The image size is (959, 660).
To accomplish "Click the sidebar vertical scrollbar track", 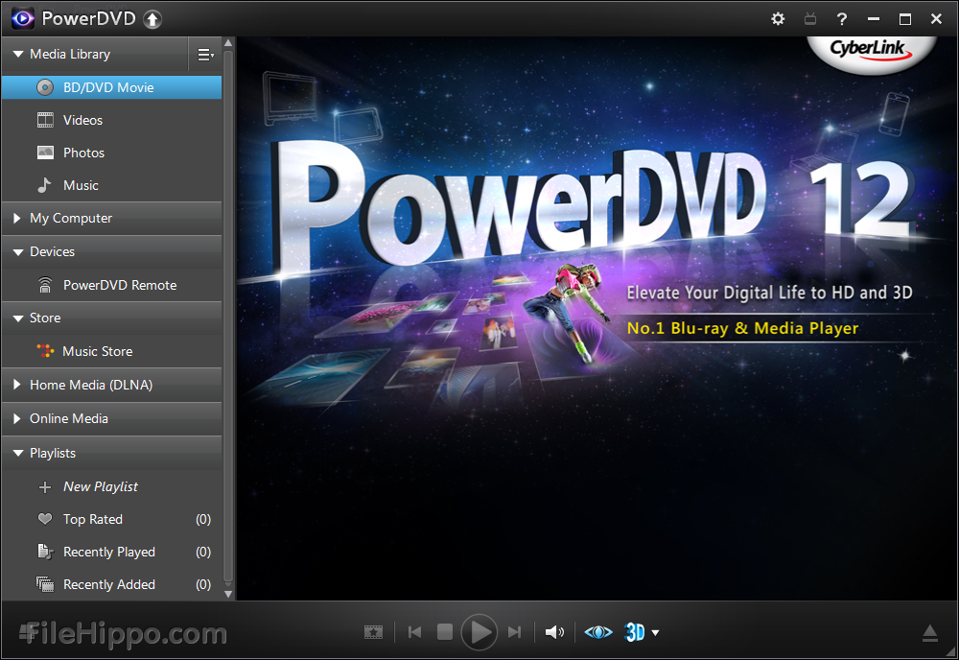I will [x=228, y=318].
